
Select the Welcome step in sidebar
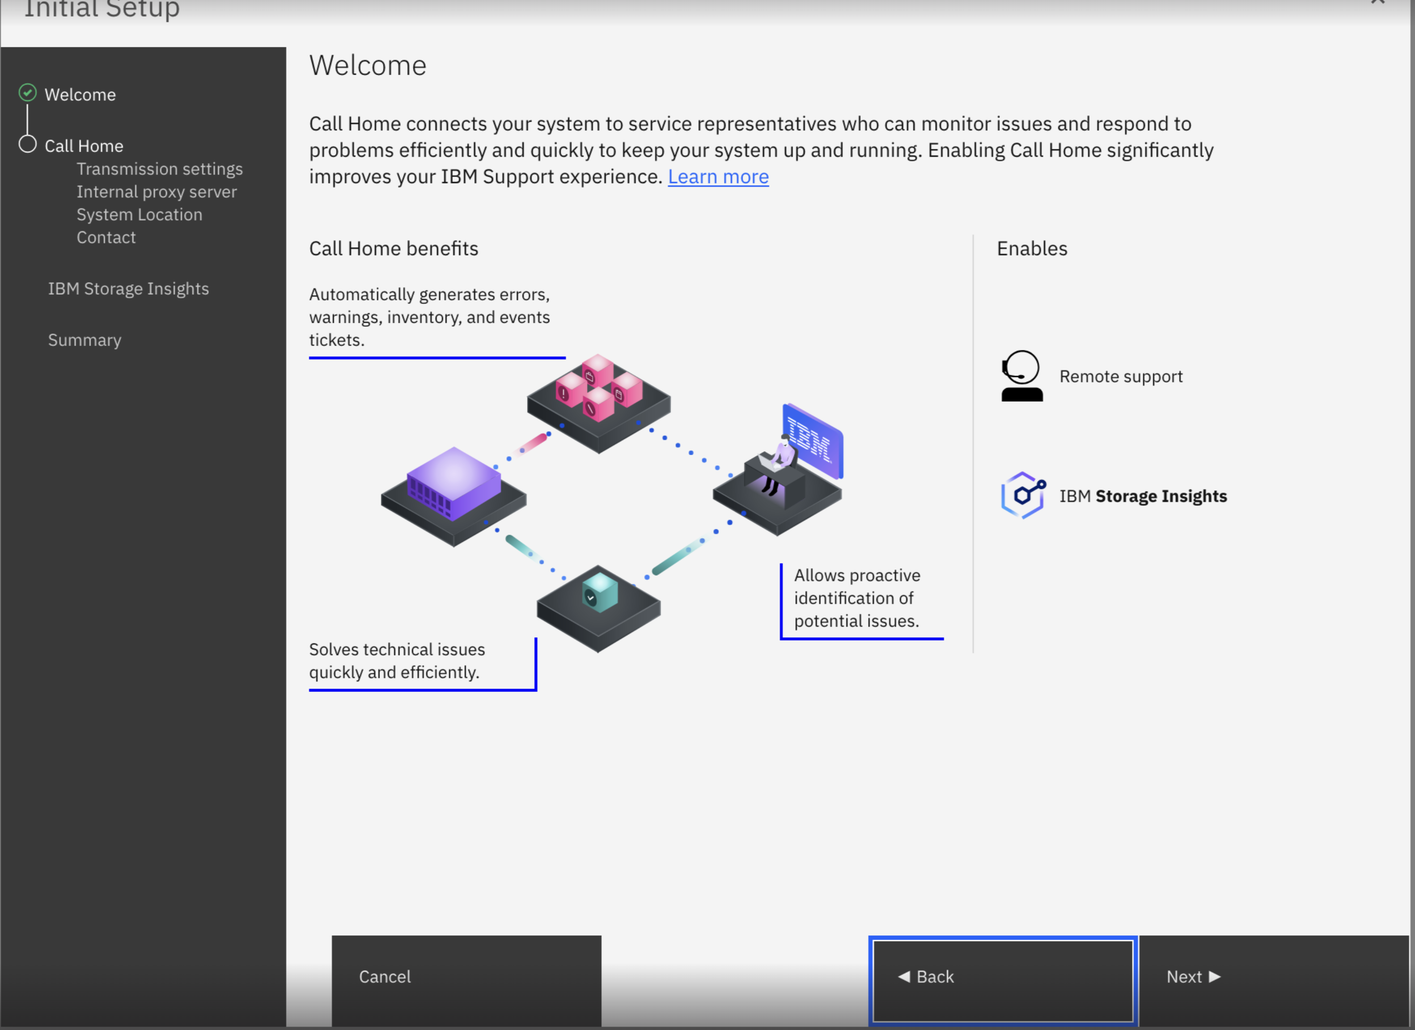pyautogui.click(x=80, y=95)
